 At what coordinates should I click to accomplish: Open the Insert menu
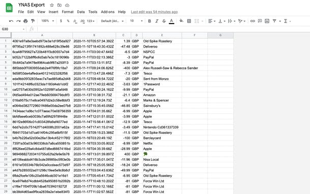coord(53,12)
